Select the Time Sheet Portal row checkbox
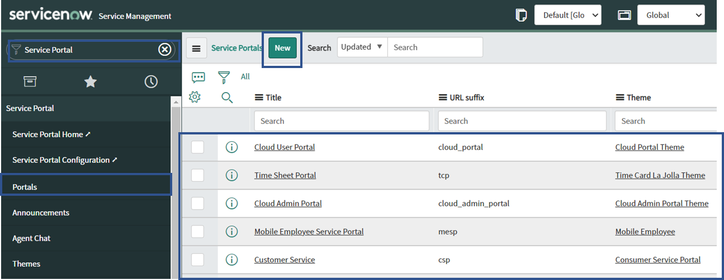 click(x=197, y=175)
